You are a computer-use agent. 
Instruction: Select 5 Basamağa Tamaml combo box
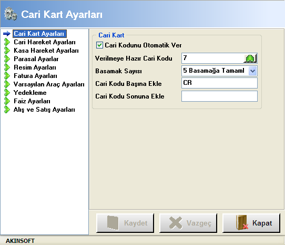219,71
